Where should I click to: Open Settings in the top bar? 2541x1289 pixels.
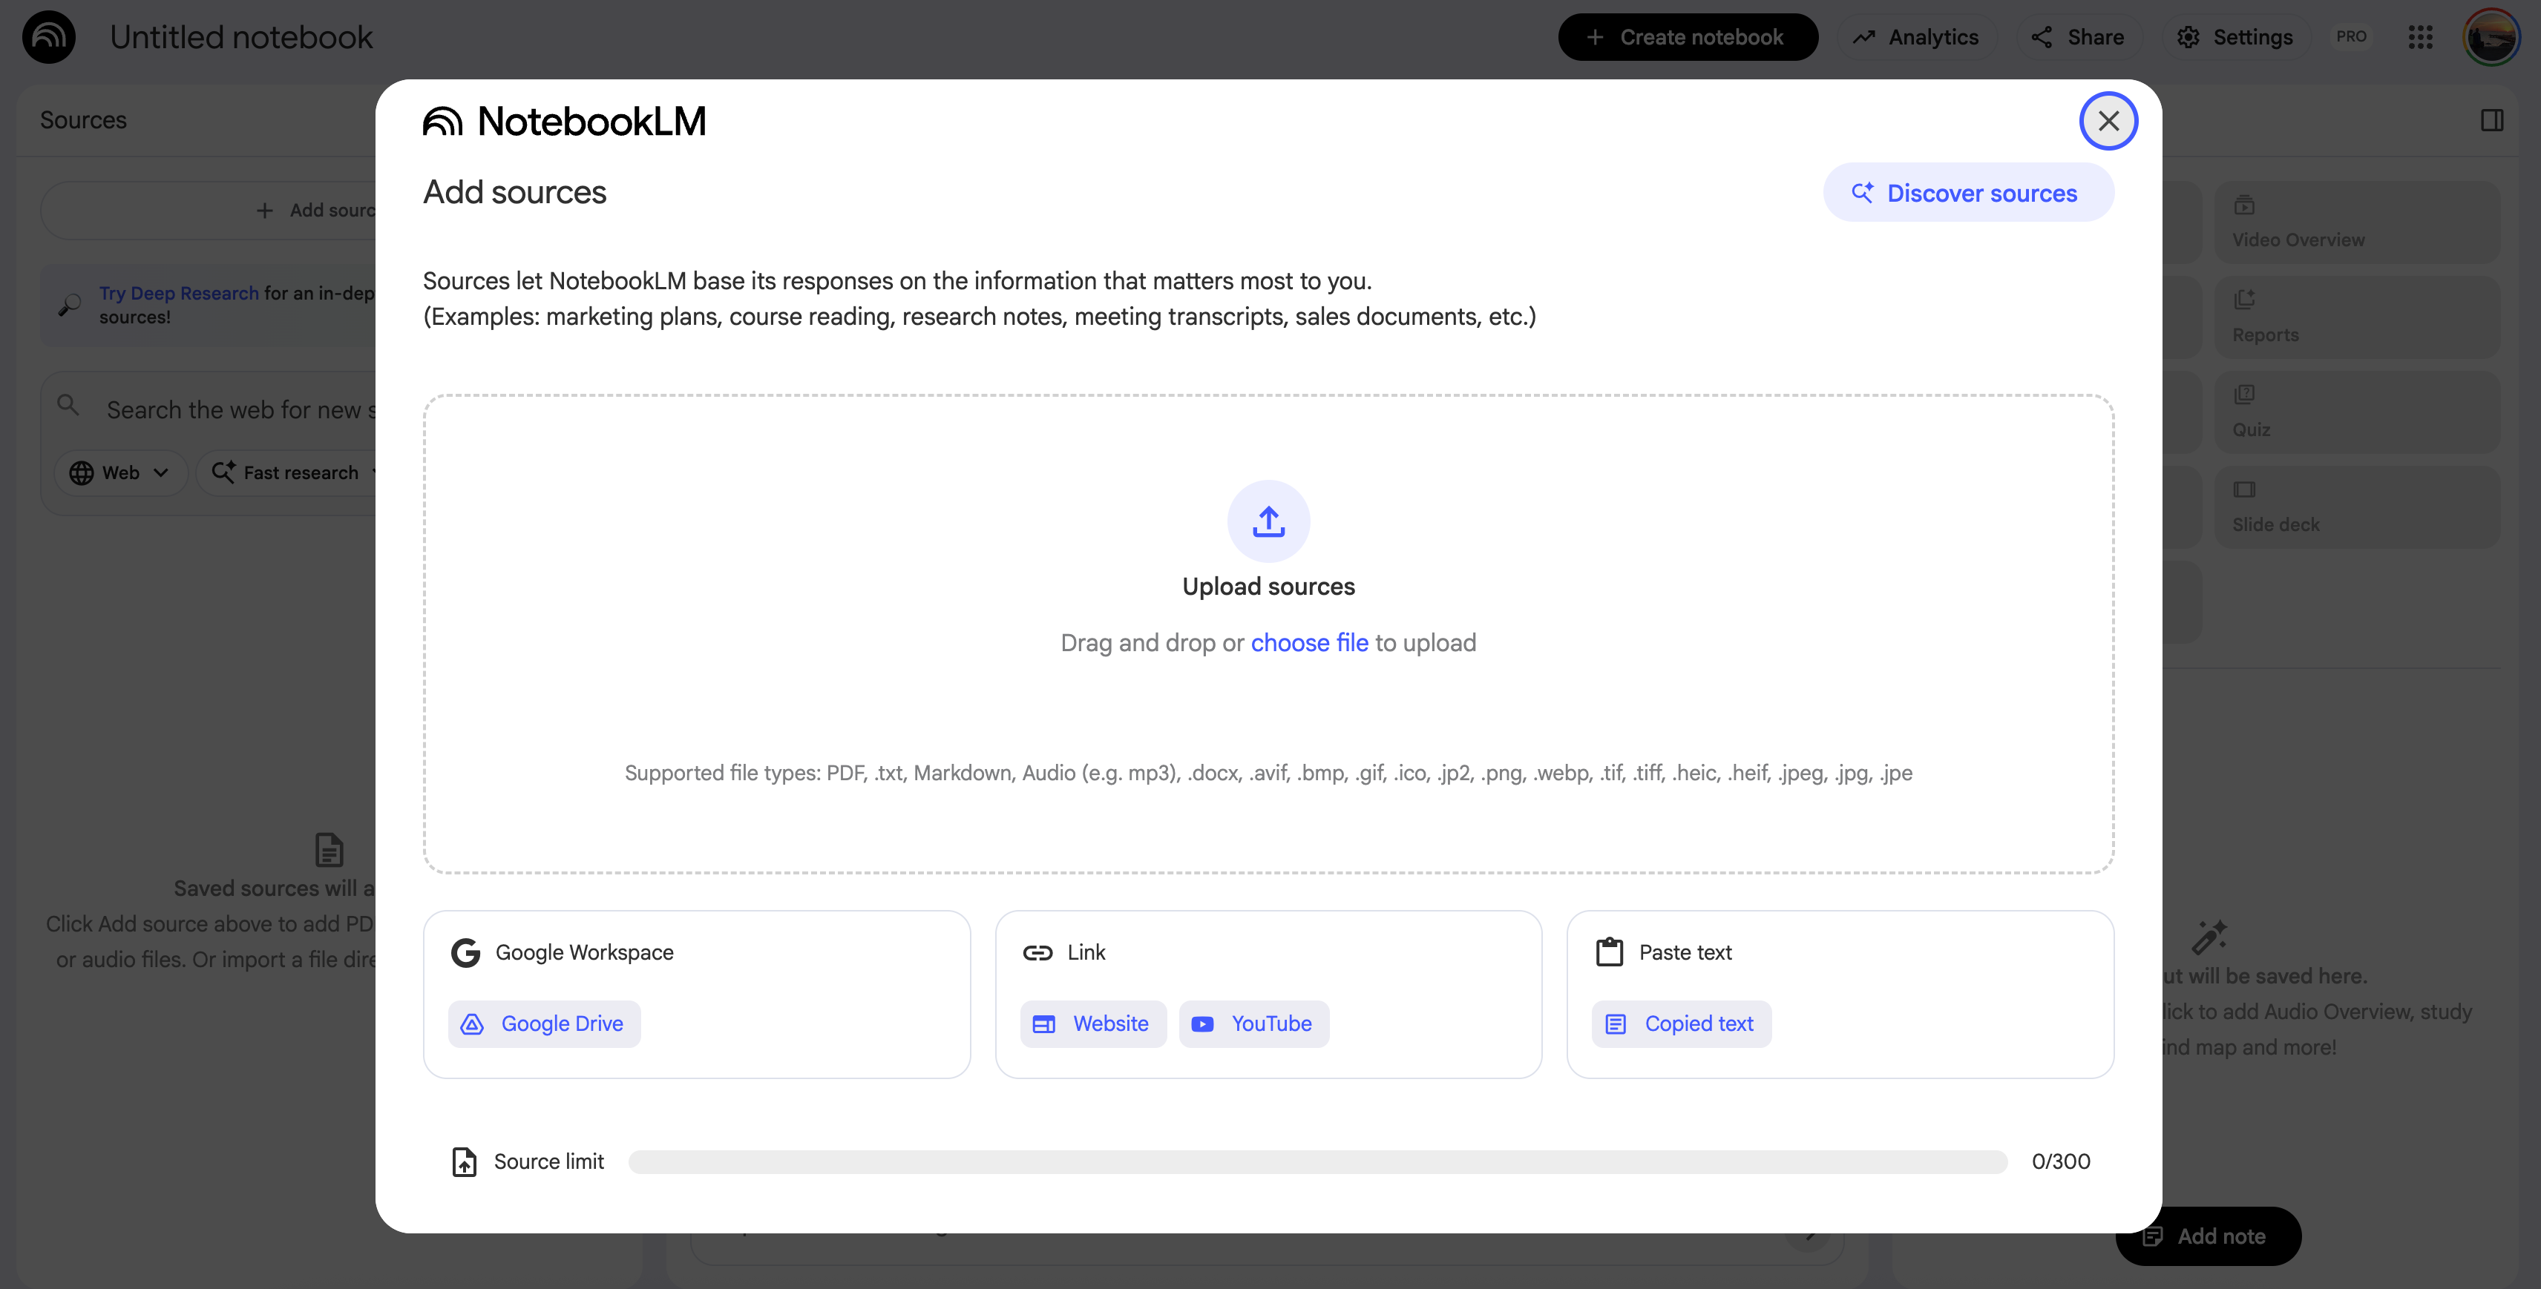(2235, 37)
